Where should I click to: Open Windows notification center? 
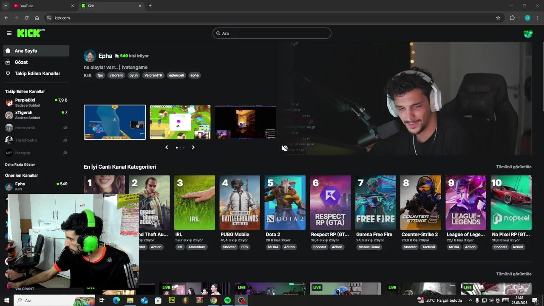click(x=535, y=300)
